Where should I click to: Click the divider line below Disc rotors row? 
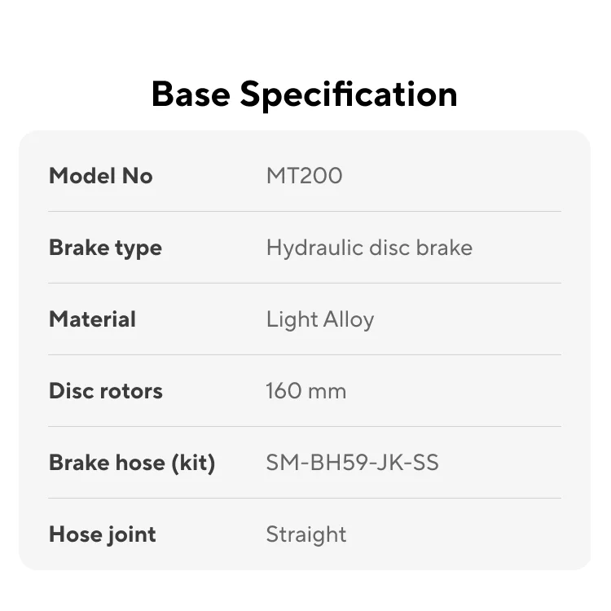tap(305, 427)
